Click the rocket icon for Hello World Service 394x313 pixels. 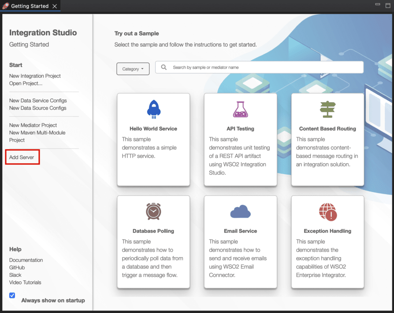(x=153, y=109)
